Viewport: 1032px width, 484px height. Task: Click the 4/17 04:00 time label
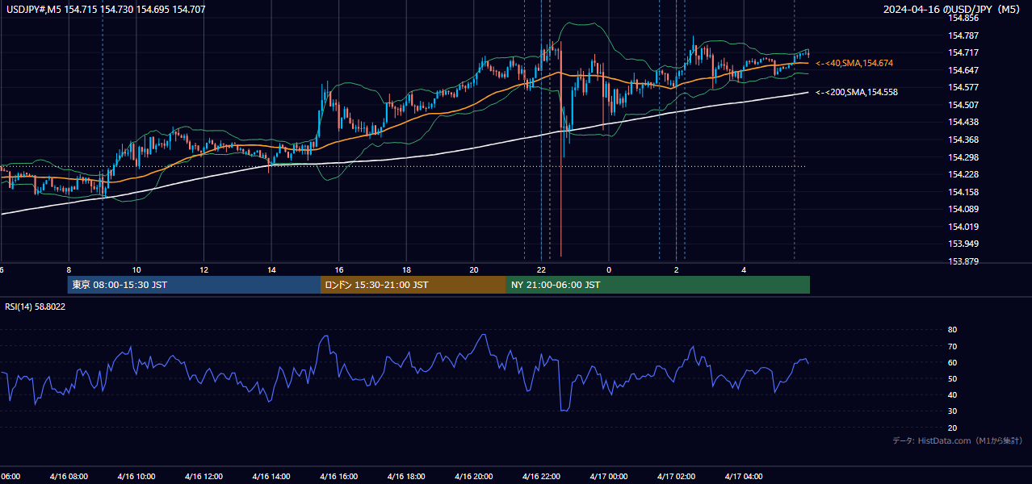744,477
